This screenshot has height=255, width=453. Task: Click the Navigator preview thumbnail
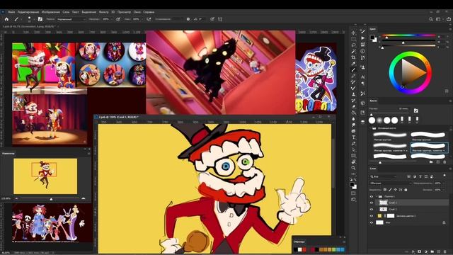45,176
